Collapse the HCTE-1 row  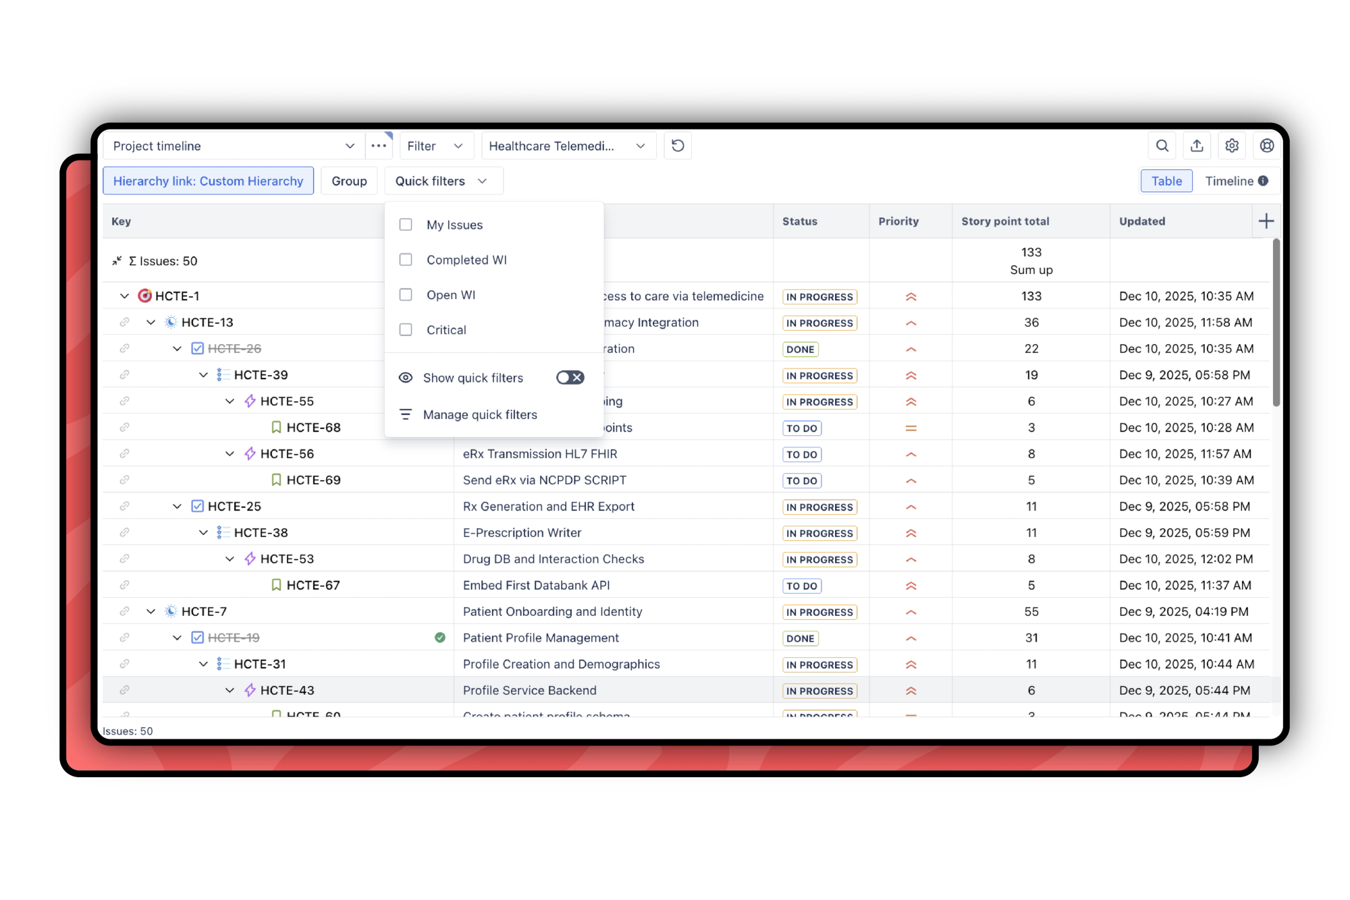click(x=124, y=296)
